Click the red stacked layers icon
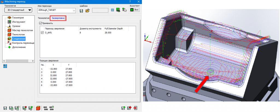Viewport: 280px width, 112px height. [x=38, y=108]
